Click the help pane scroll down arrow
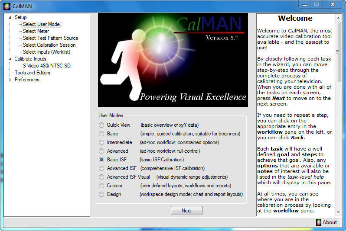Screen dimensions: 346x231 (x=338, y=212)
